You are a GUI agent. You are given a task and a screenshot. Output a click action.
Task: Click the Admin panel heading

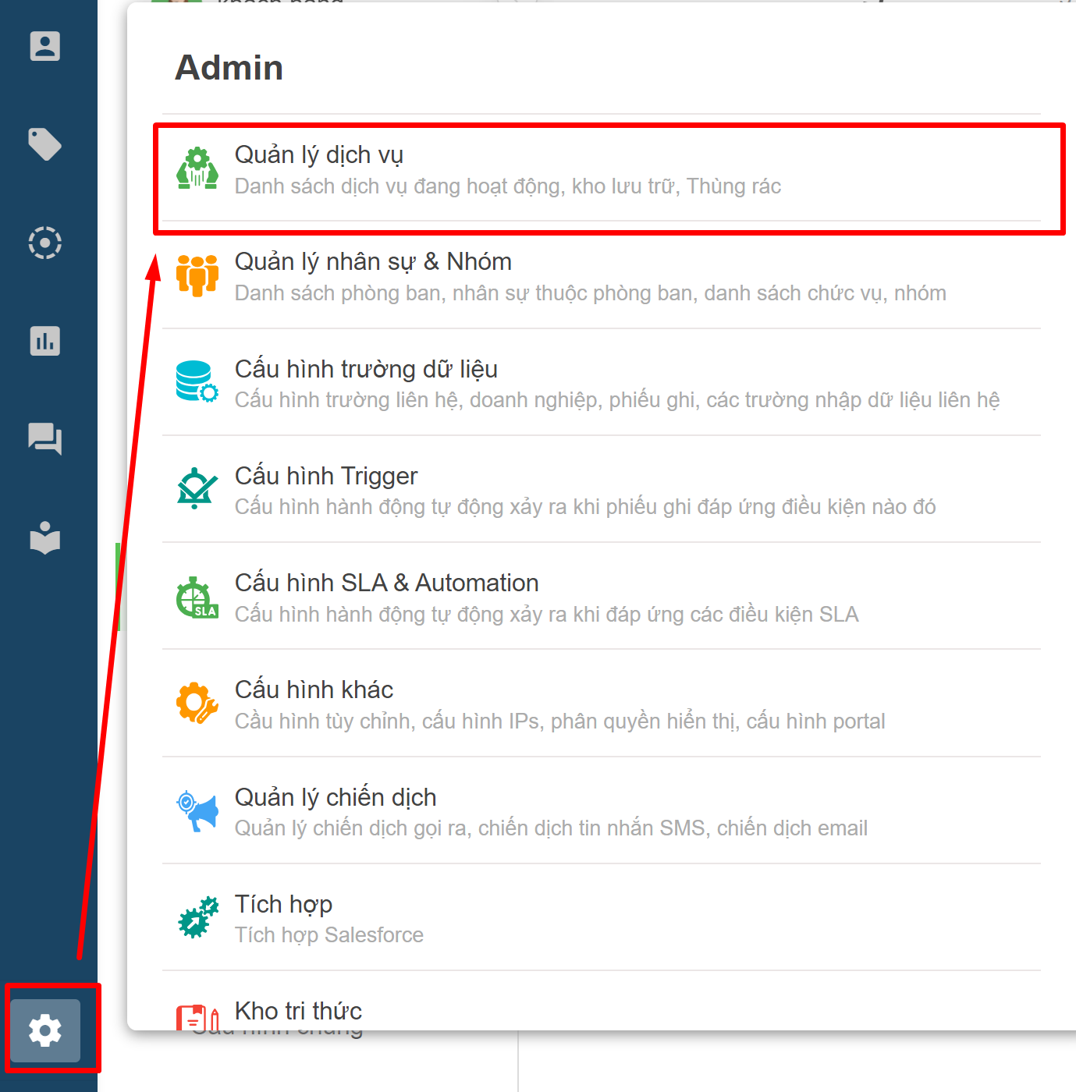click(229, 68)
